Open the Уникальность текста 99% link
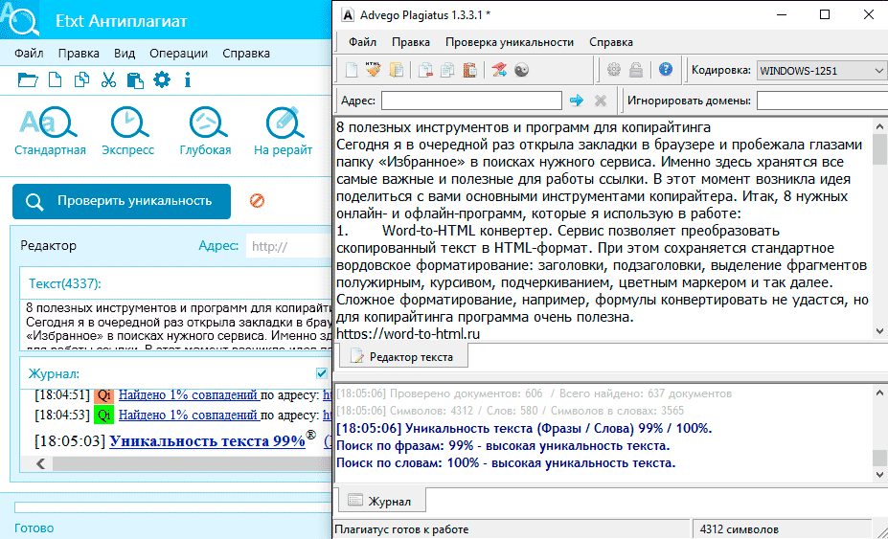The height and width of the screenshot is (539, 888). pos(207,441)
